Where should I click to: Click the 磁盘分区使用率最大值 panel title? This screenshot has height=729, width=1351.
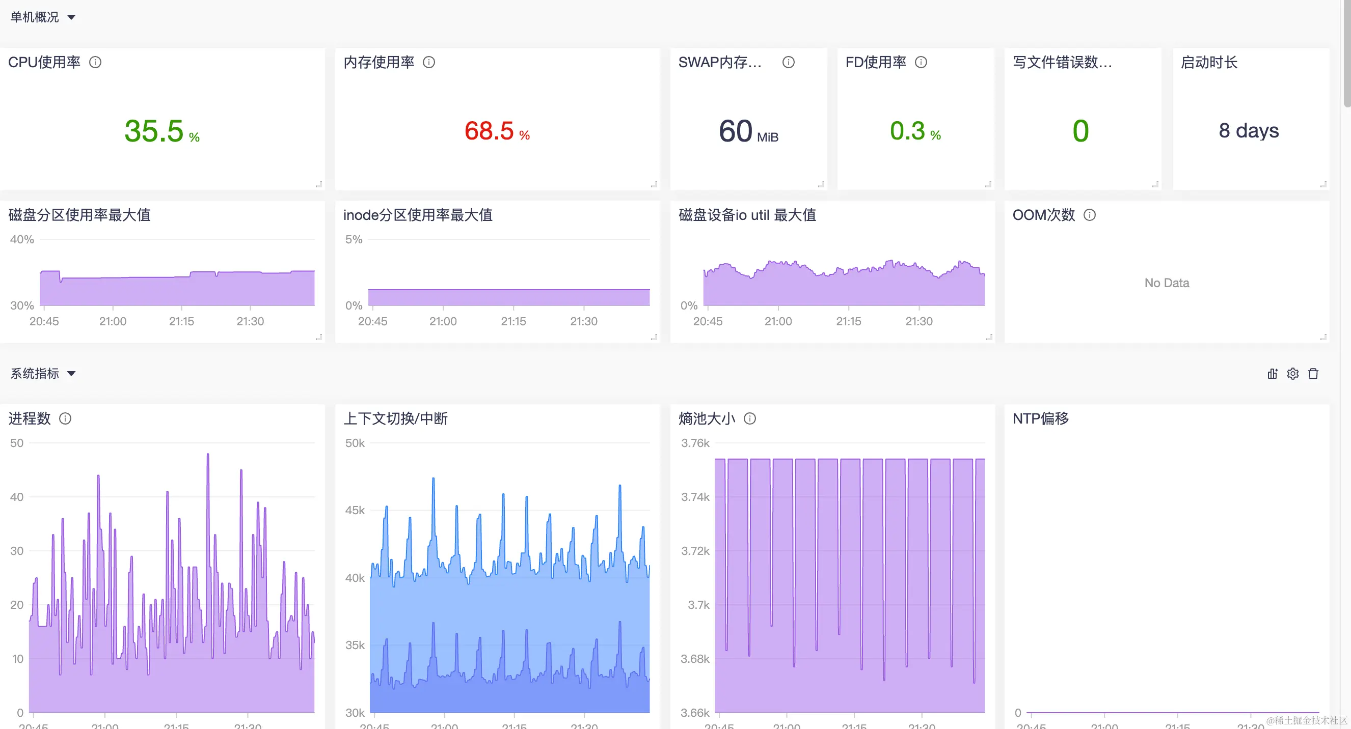79,215
